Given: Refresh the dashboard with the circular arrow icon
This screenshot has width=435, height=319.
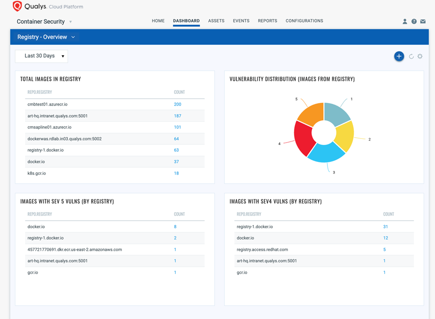Looking at the screenshot, I should [x=412, y=56].
